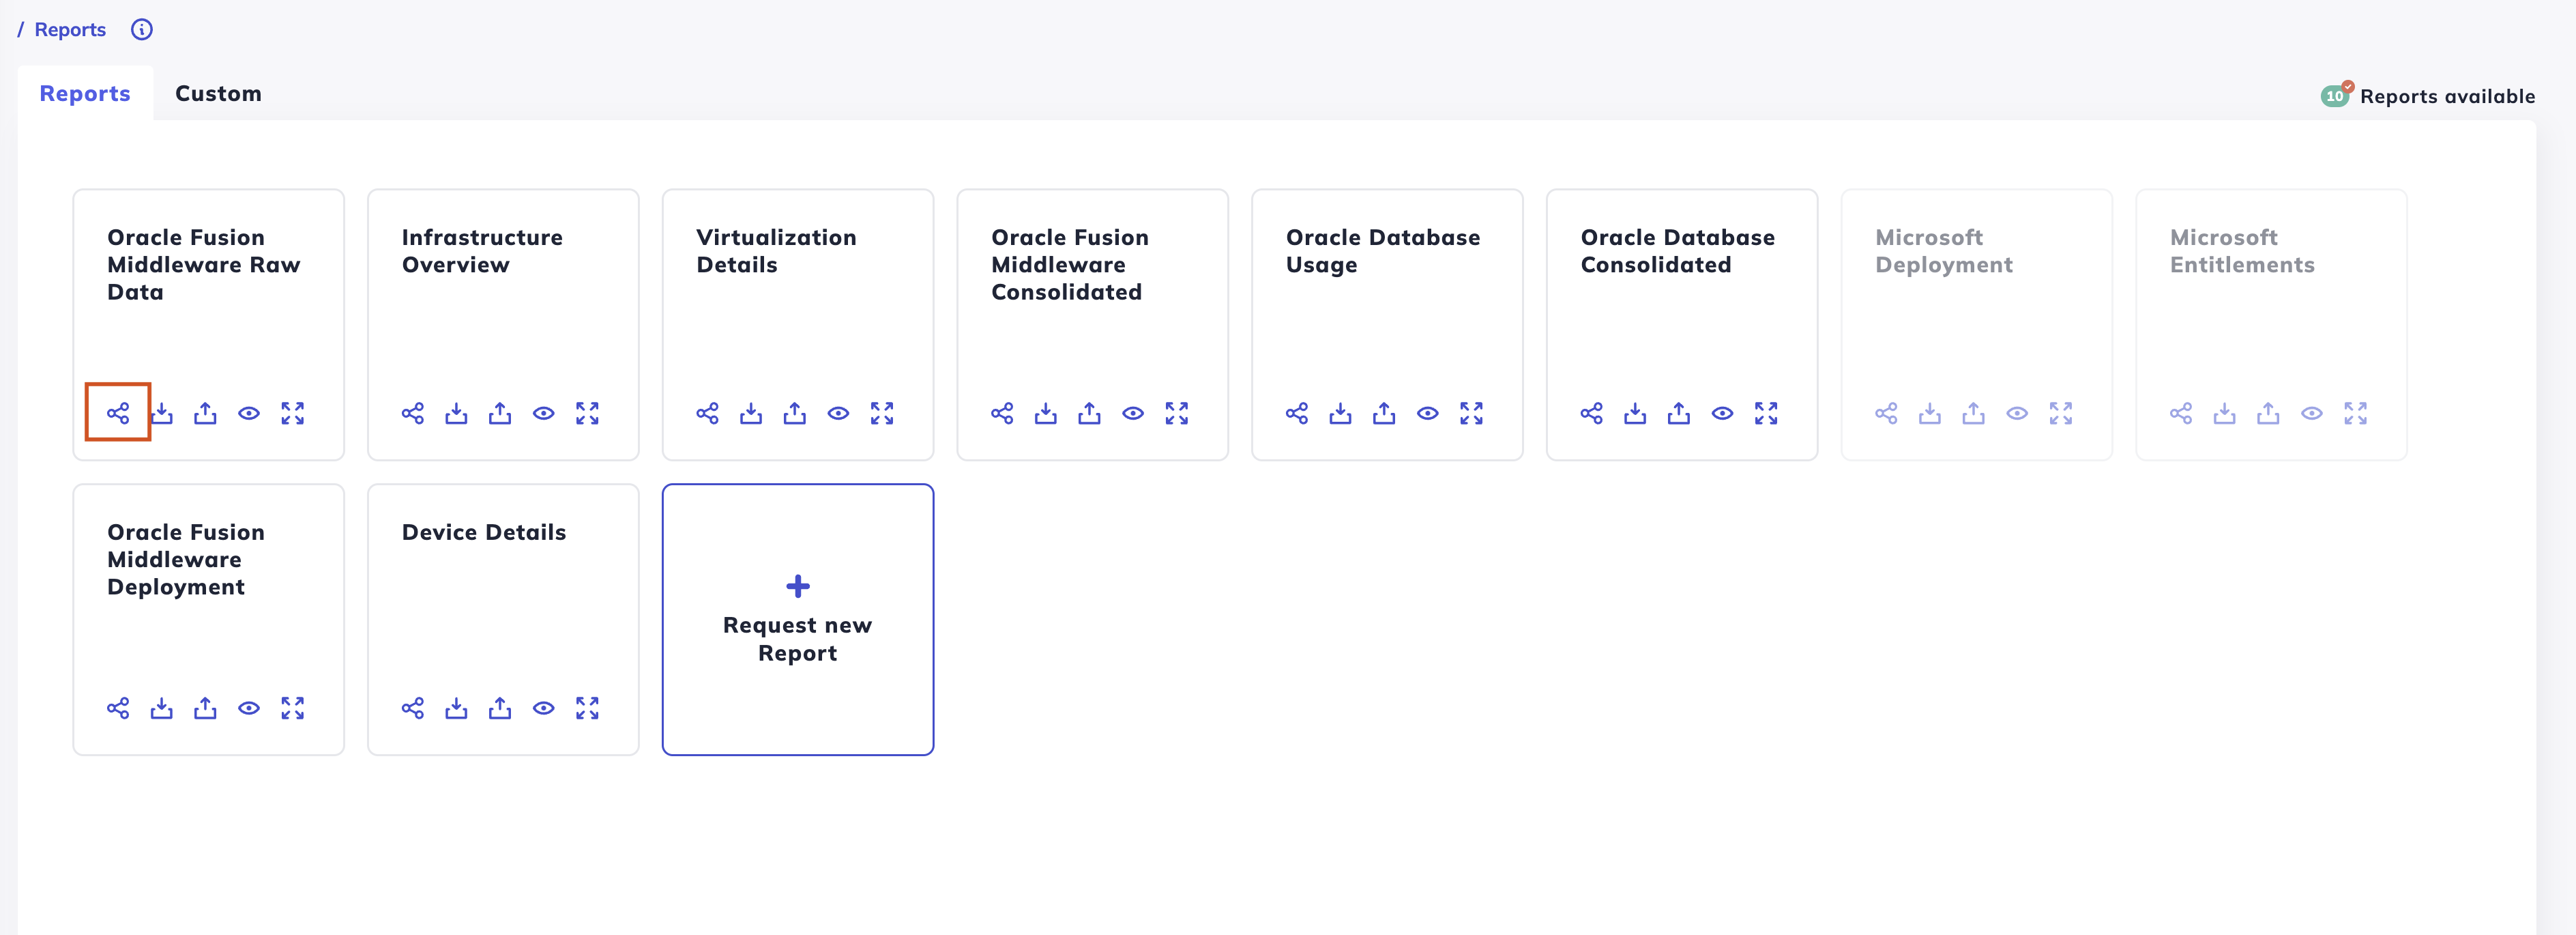Expand Virtualization Details to fullscreen
Viewport: 2576px width, 935px height.
click(882, 413)
